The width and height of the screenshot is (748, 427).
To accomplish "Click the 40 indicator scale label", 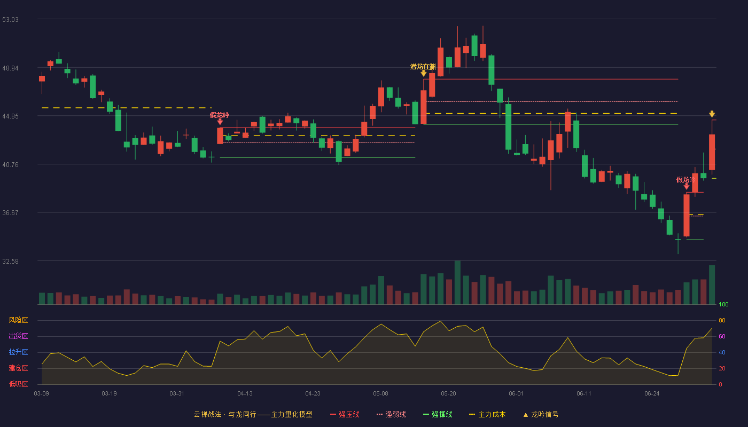I will (x=722, y=353).
